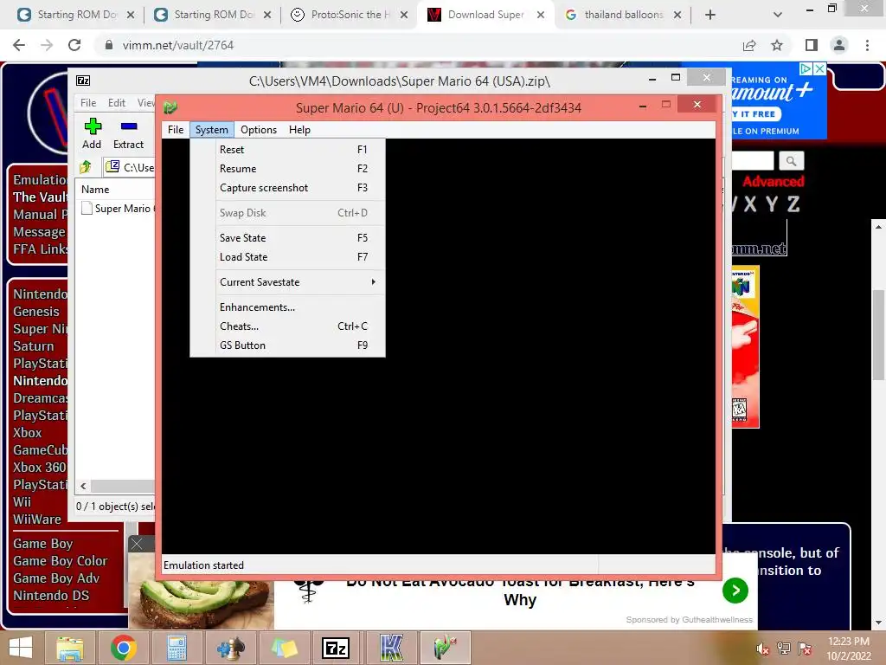Open Chrome tab search dropdown
886x665 pixels.
click(x=778, y=15)
